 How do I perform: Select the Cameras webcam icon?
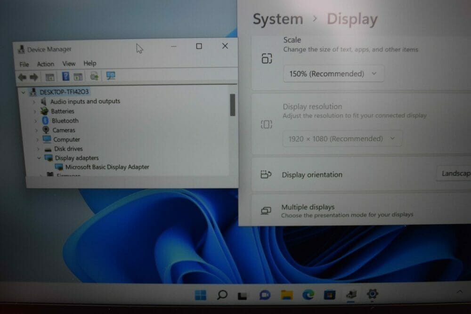point(46,129)
